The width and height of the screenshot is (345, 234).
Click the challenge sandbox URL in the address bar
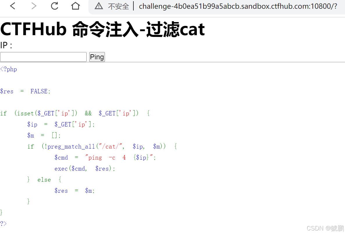(238, 6)
